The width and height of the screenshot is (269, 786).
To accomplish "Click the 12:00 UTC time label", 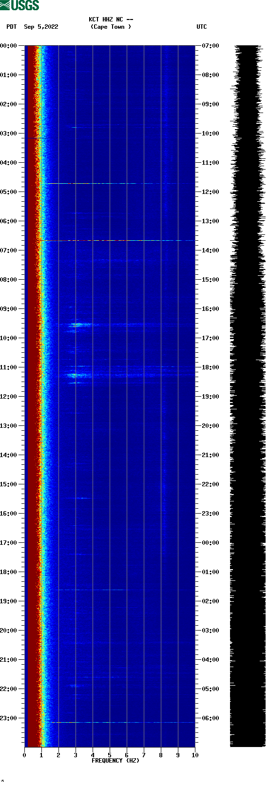I will pyautogui.click(x=211, y=192).
